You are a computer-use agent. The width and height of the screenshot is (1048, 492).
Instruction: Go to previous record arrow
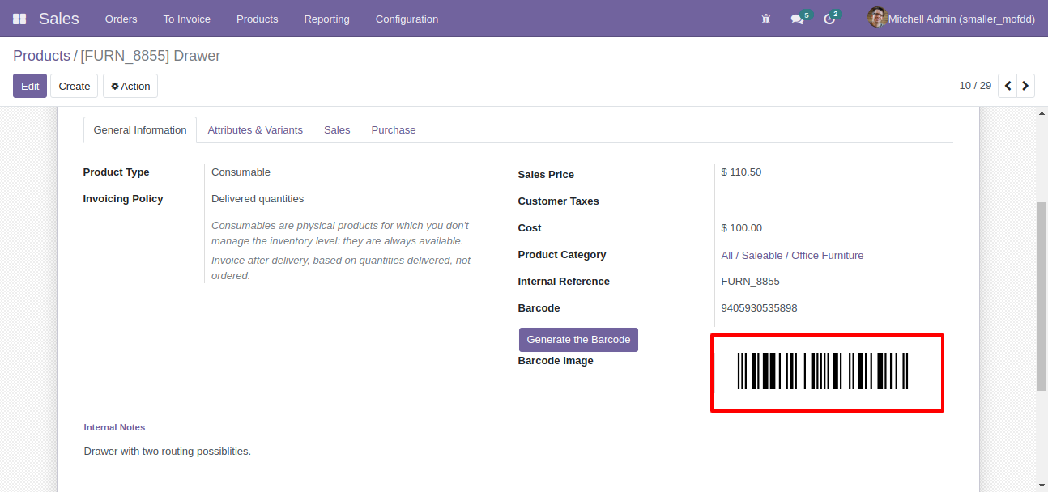pos(1008,86)
